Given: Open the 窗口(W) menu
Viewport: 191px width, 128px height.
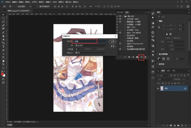Looking at the screenshot, I should 68,2.
